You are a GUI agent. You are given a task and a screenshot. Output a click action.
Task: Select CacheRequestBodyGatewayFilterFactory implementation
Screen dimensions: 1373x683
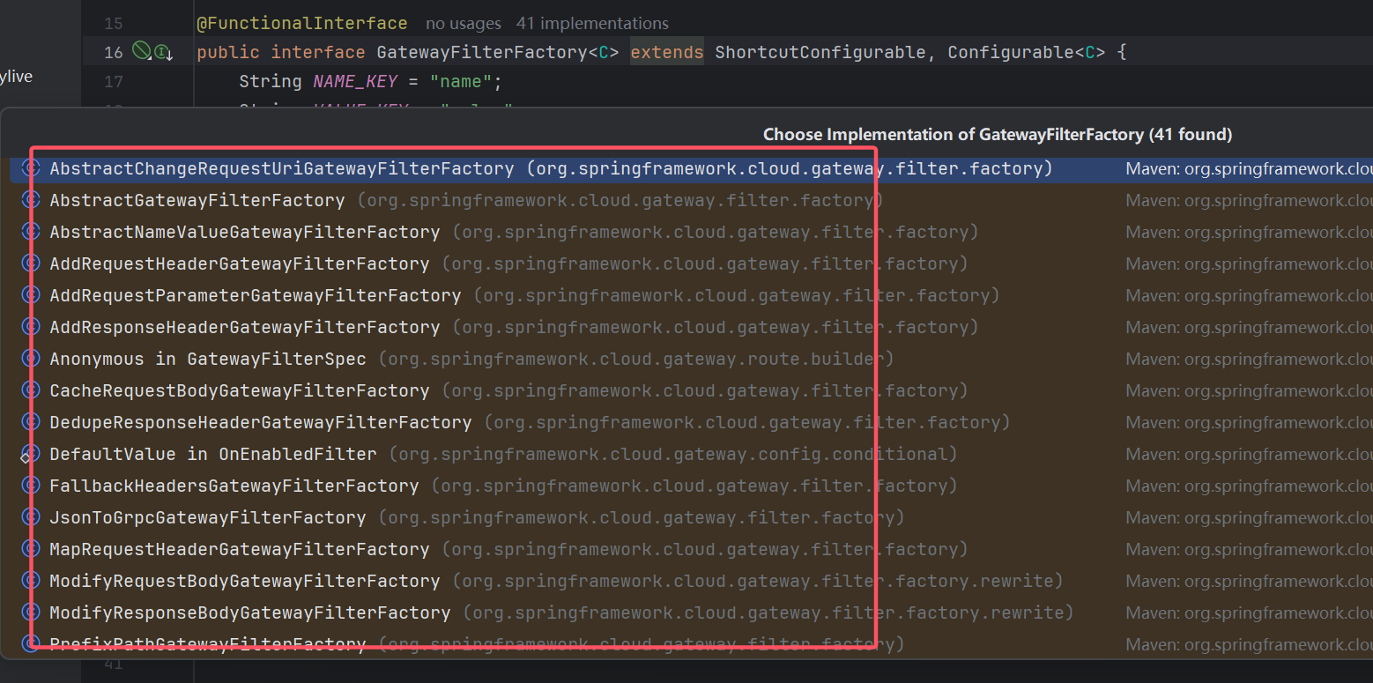(691, 390)
